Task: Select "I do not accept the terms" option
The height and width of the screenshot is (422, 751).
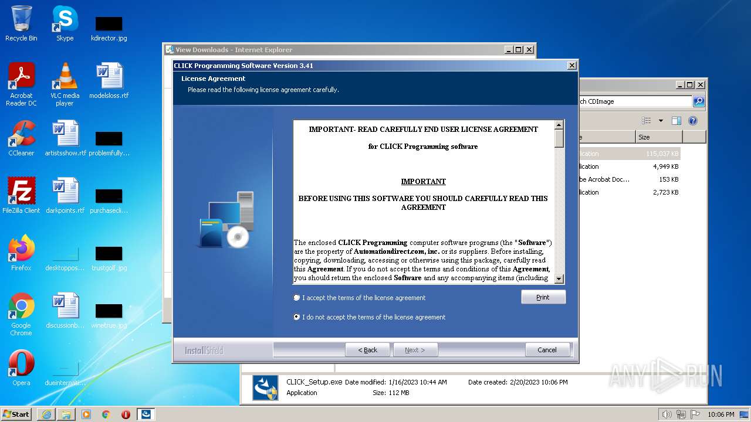Action: (x=297, y=317)
